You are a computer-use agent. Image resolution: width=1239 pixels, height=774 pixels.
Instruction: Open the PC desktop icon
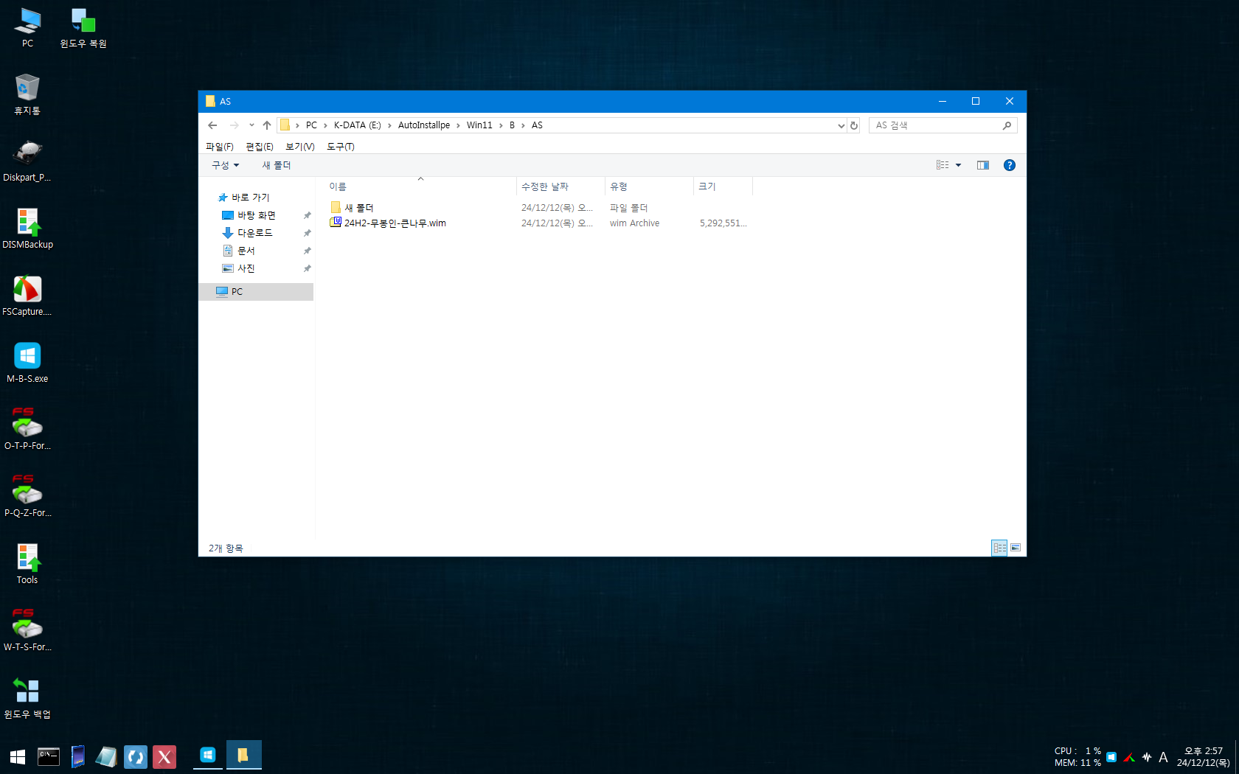pyautogui.click(x=27, y=27)
